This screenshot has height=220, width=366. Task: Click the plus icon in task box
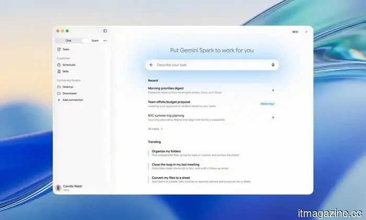tap(151, 65)
